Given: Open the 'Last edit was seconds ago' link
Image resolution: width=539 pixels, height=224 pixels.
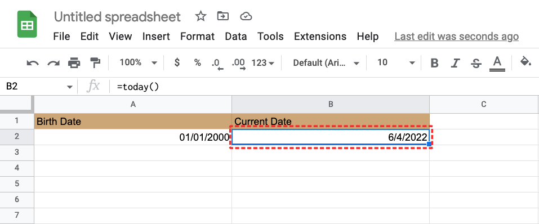Looking at the screenshot, I should tap(457, 37).
